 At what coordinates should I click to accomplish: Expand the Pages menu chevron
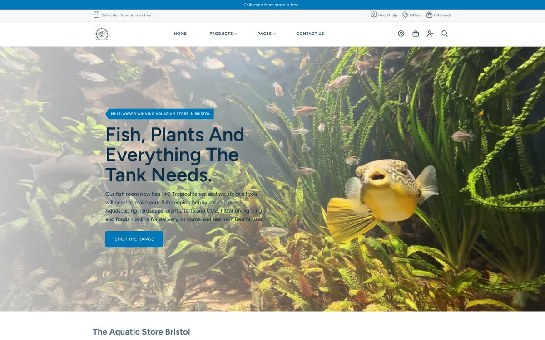[274, 34]
